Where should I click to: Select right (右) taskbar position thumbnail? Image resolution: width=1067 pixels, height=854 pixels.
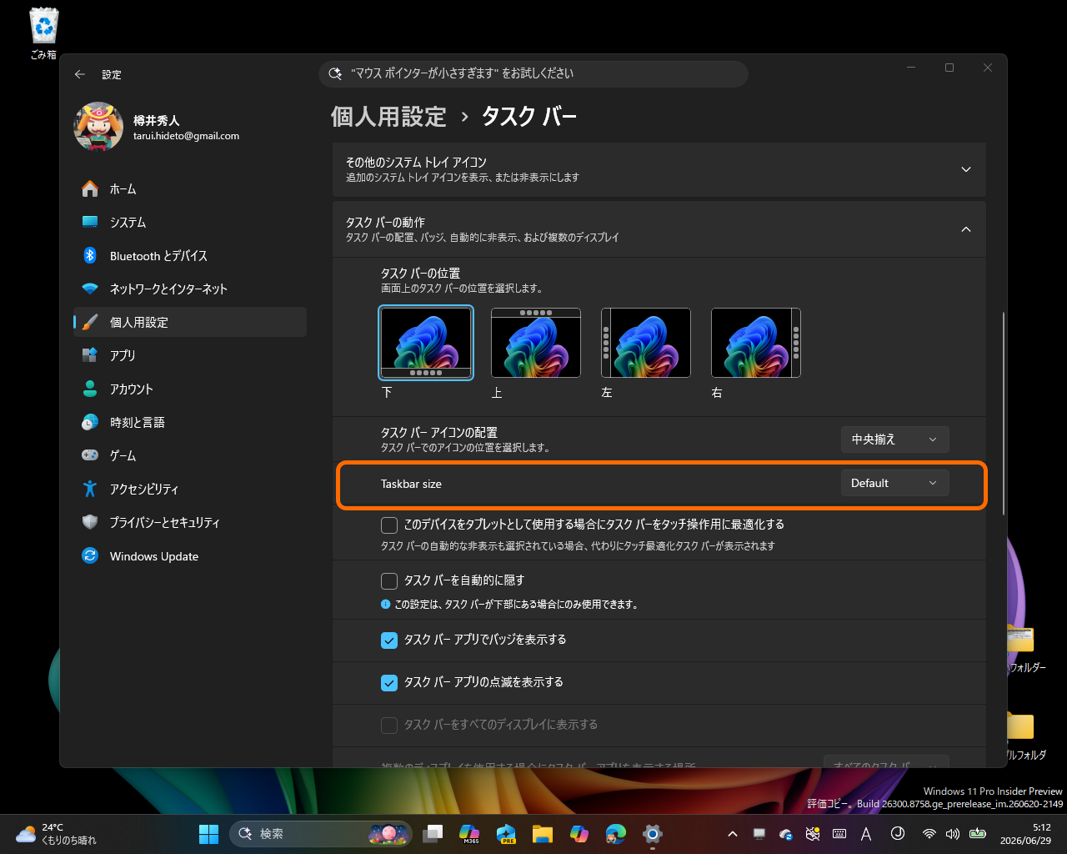click(756, 343)
